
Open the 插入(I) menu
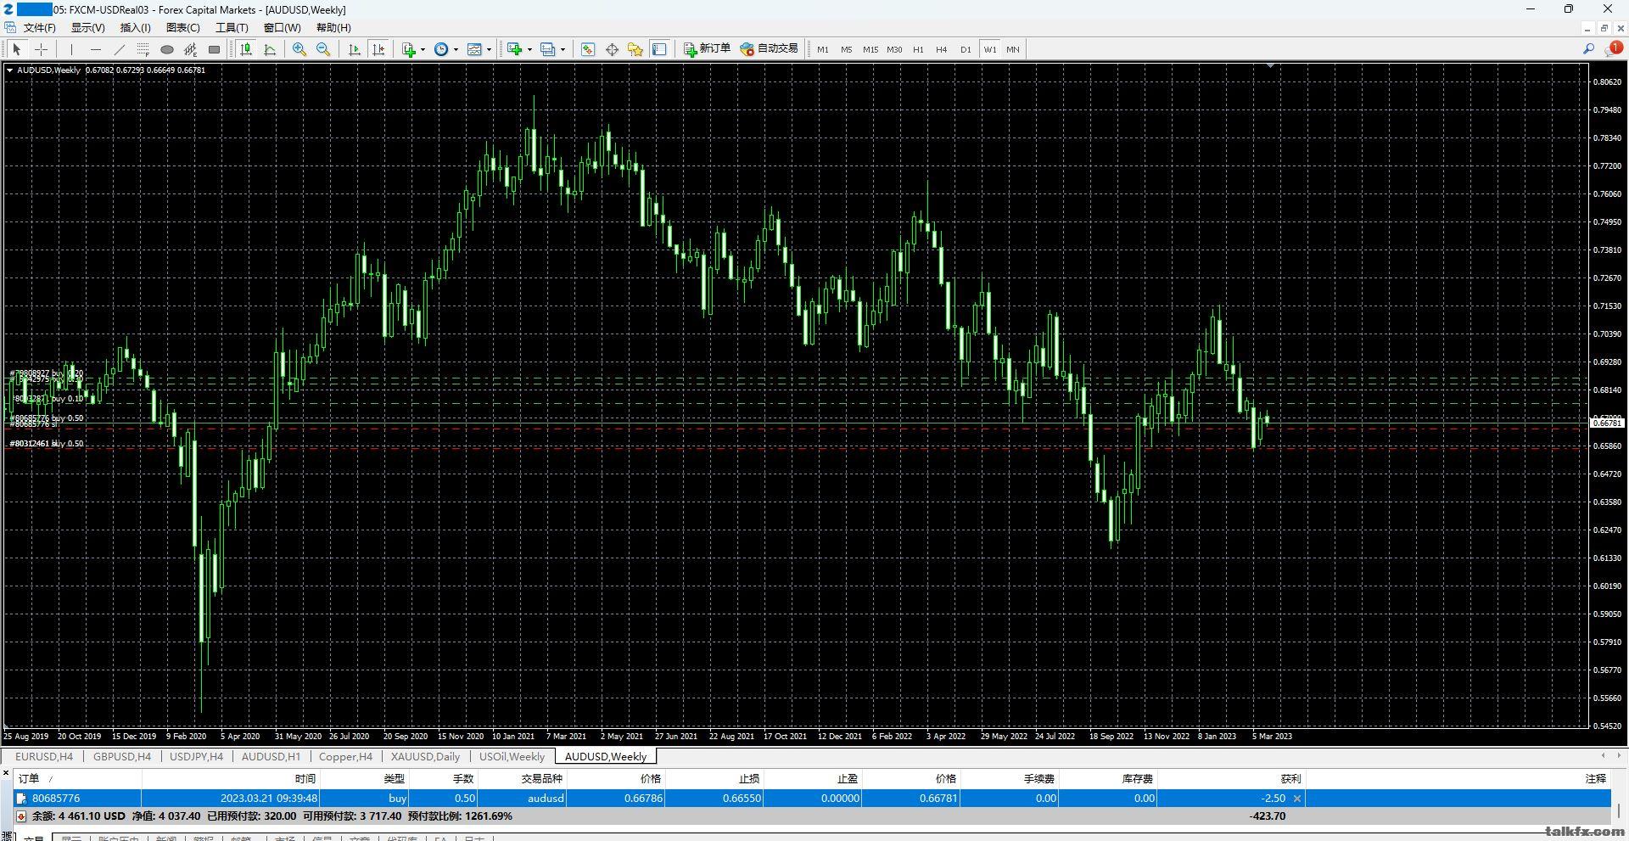click(135, 27)
